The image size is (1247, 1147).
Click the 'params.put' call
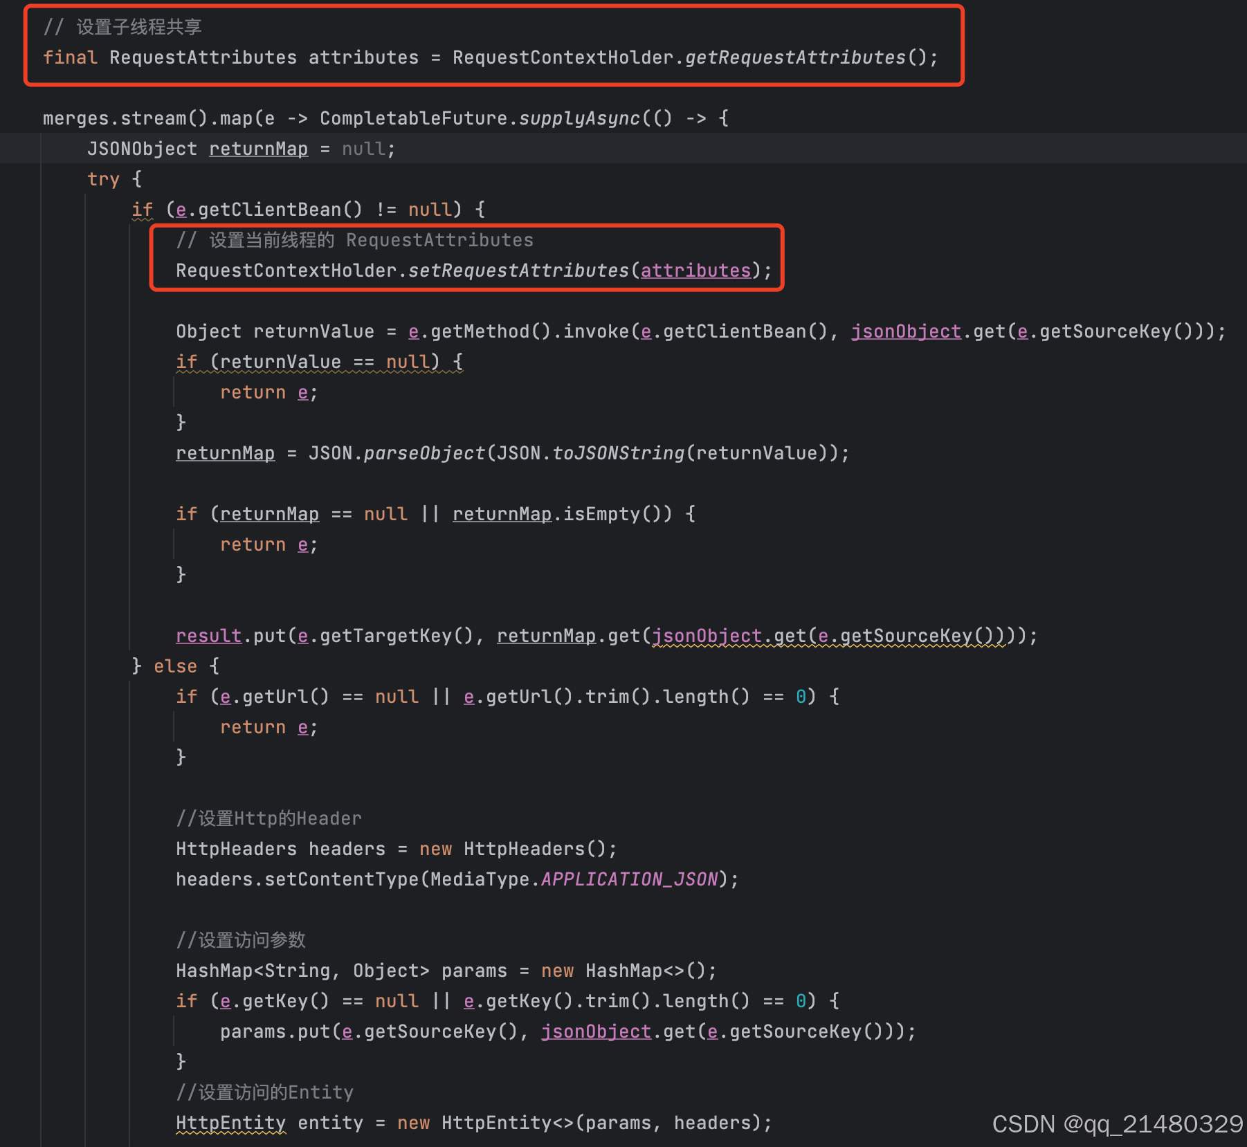coord(275,1031)
